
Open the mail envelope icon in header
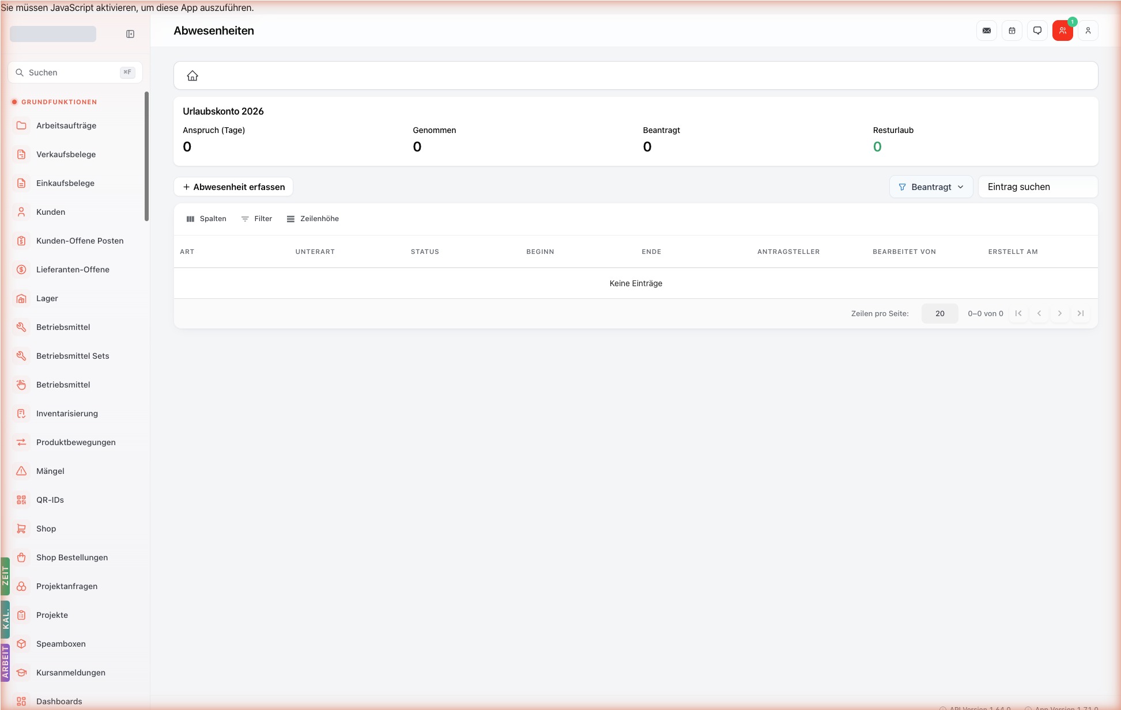coord(987,31)
